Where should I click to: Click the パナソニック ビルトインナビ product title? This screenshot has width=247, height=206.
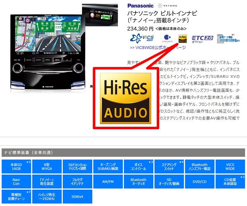coord(162,13)
